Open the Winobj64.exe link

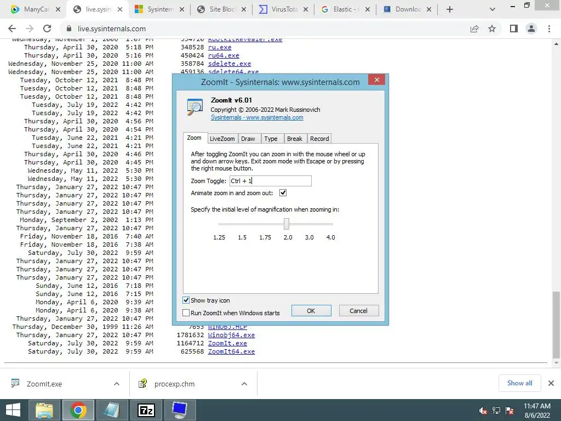(231, 335)
